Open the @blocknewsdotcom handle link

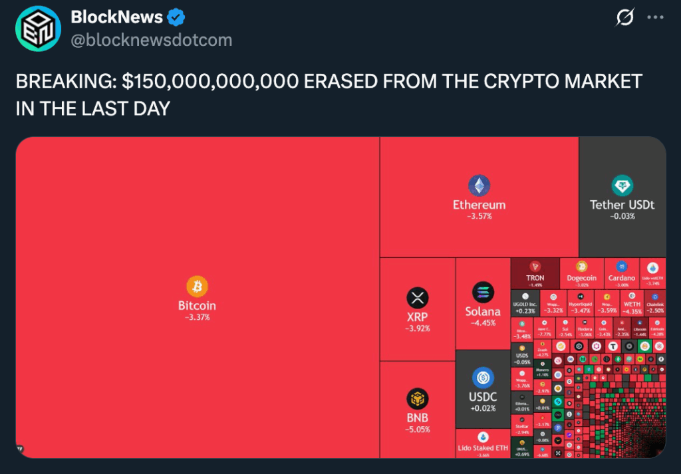pyautogui.click(x=152, y=40)
